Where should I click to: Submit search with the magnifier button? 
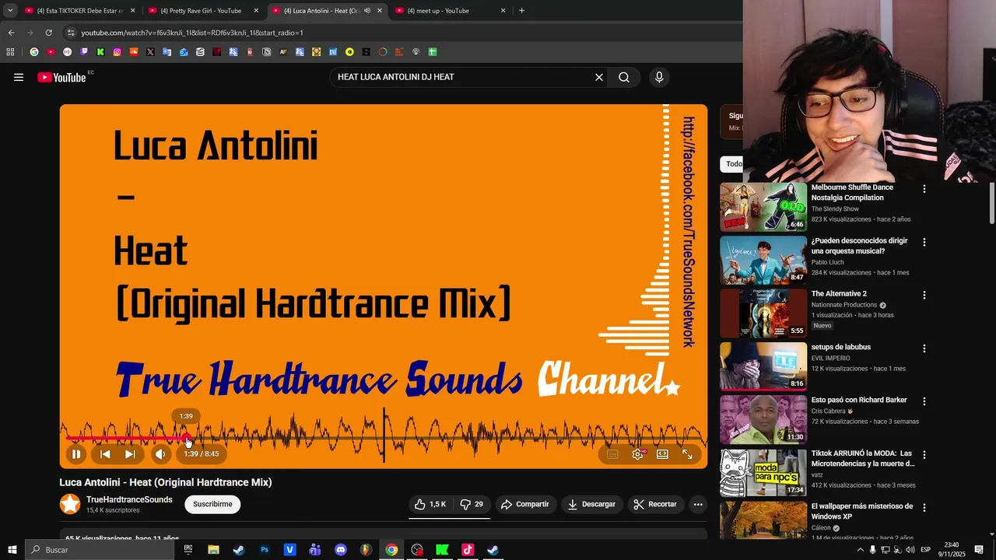pos(624,77)
